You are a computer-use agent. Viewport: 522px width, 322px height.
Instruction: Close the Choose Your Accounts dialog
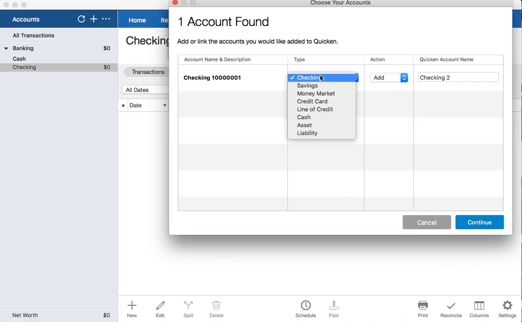pos(175,2)
